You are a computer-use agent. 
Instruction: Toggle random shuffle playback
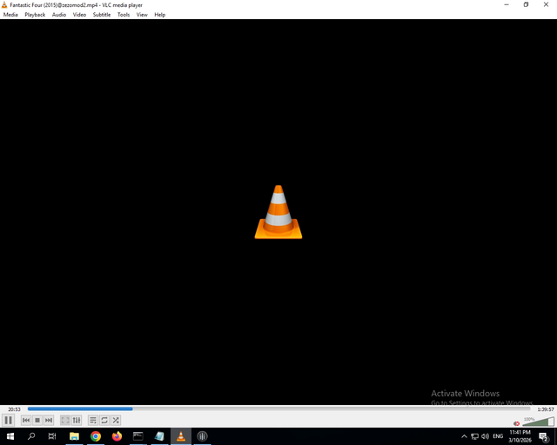click(x=116, y=420)
